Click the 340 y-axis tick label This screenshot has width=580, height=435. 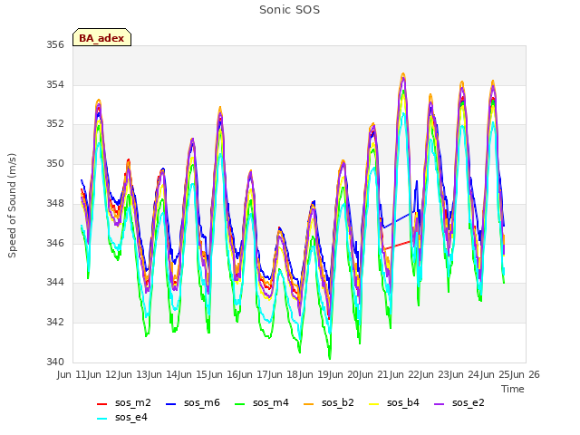tap(55, 362)
